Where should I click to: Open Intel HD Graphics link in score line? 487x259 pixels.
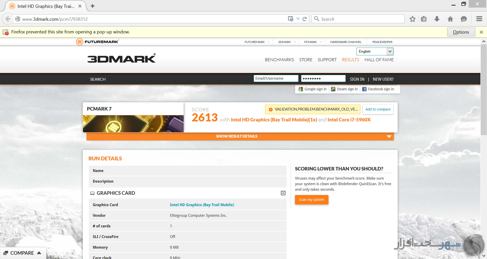point(274,120)
